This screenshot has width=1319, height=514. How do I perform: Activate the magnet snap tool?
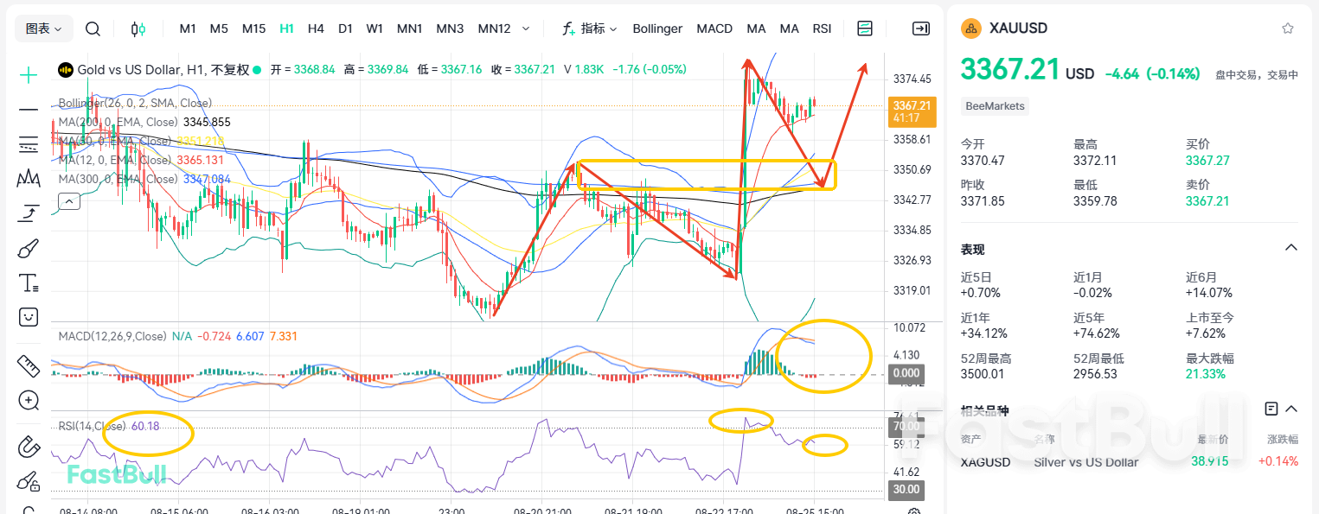coord(29,447)
